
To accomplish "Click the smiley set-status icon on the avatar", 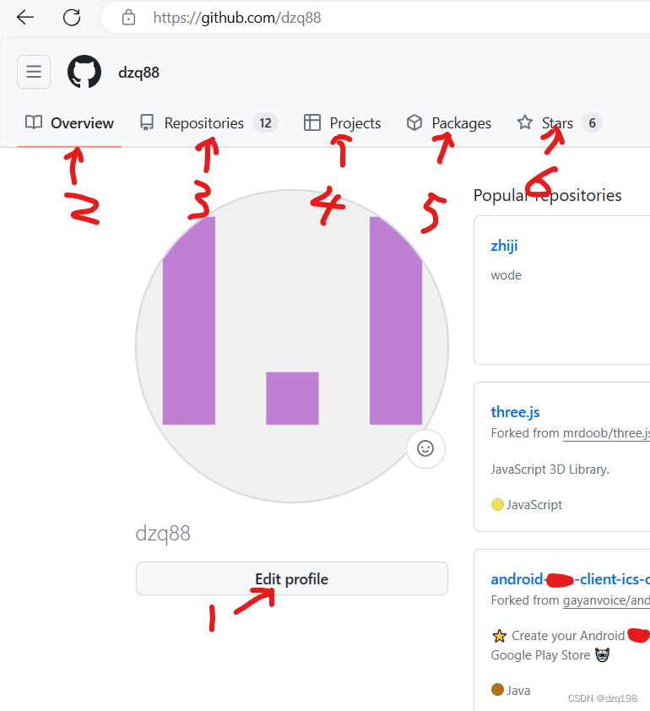I will (425, 448).
